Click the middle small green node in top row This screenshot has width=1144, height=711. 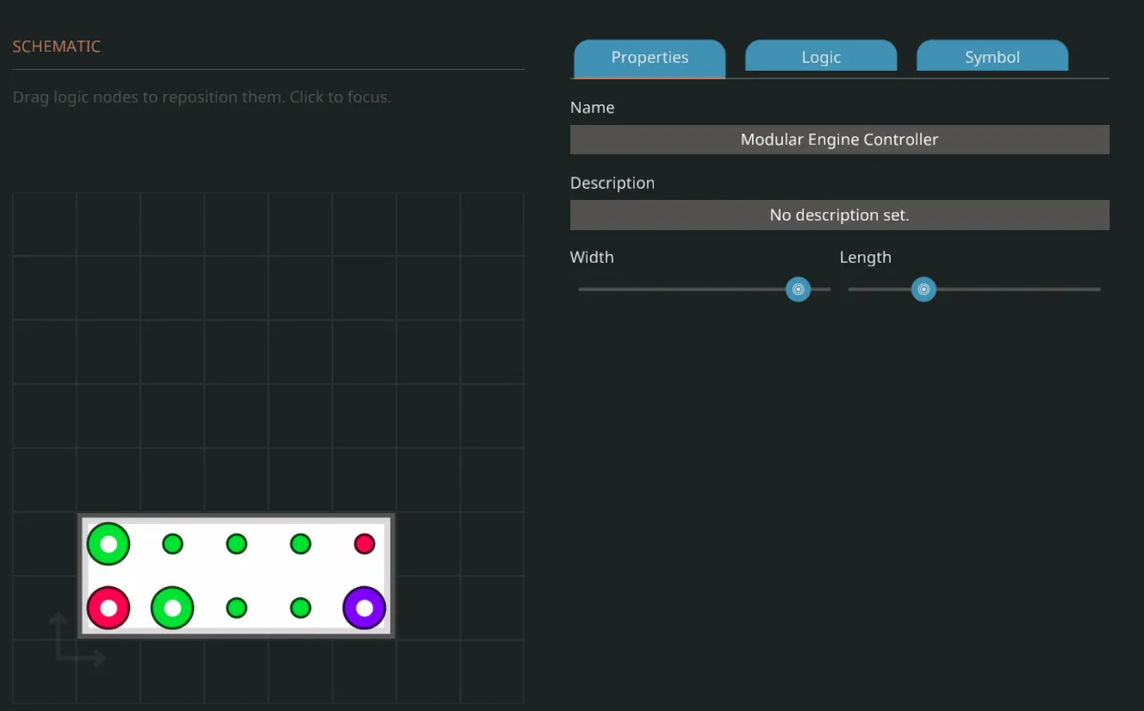pos(237,544)
